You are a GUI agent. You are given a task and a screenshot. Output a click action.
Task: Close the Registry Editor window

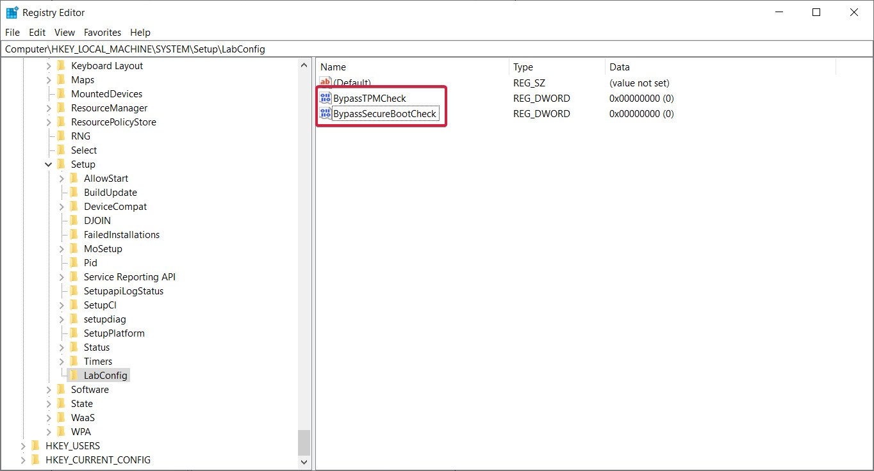click(854, 12)
